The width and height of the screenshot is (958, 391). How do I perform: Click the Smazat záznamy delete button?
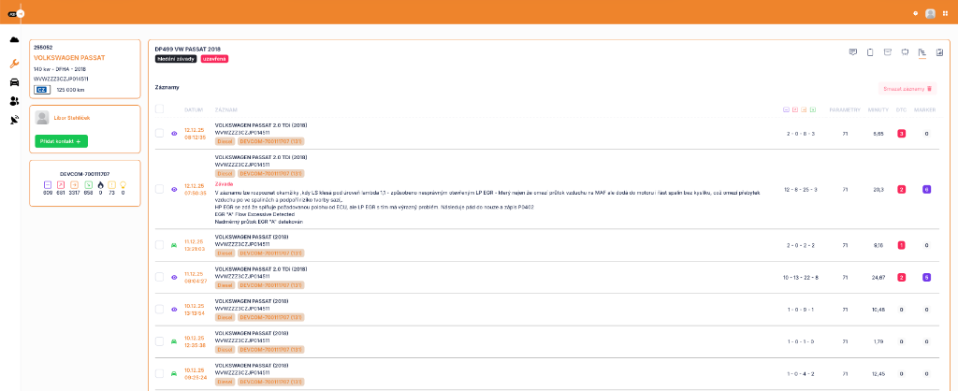coord(907,89)
